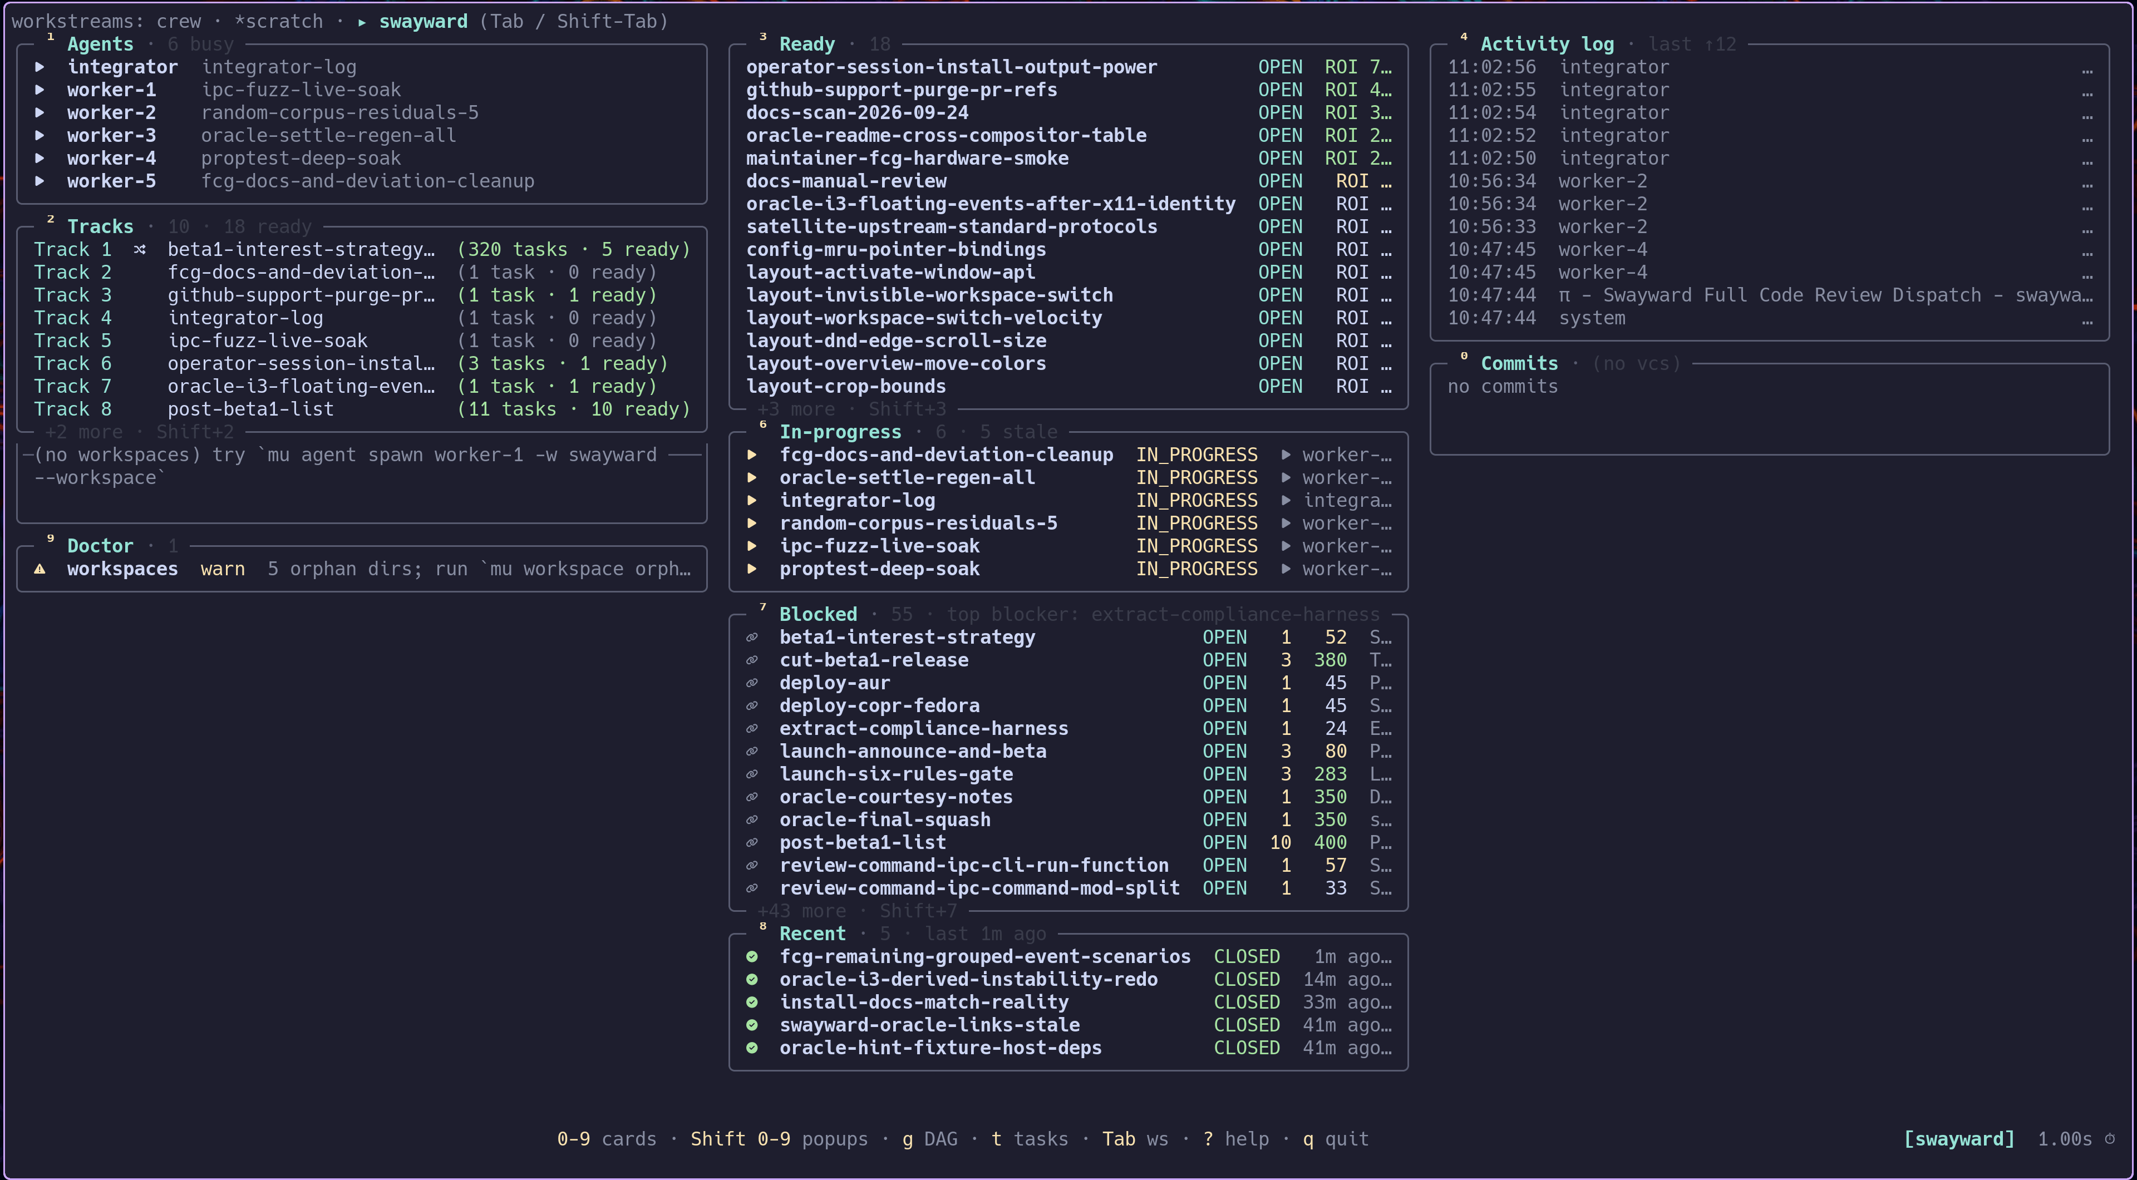2137x1180 pixels.
Task: Expand proptest-deep-soak in-progress arrow
Action: point(752,570)
